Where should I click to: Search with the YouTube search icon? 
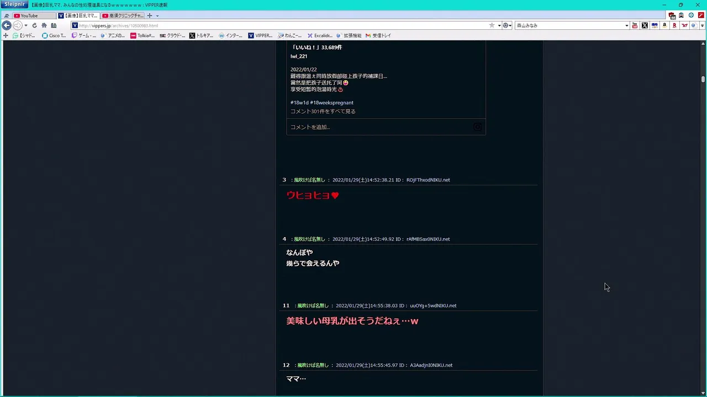tap(635, 25)
